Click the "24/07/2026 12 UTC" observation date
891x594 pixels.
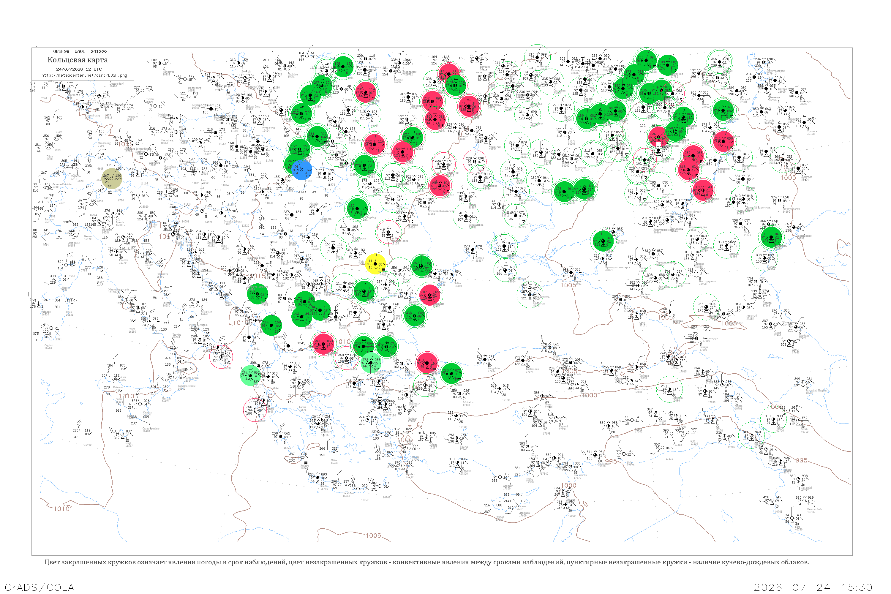pos(79,69)
